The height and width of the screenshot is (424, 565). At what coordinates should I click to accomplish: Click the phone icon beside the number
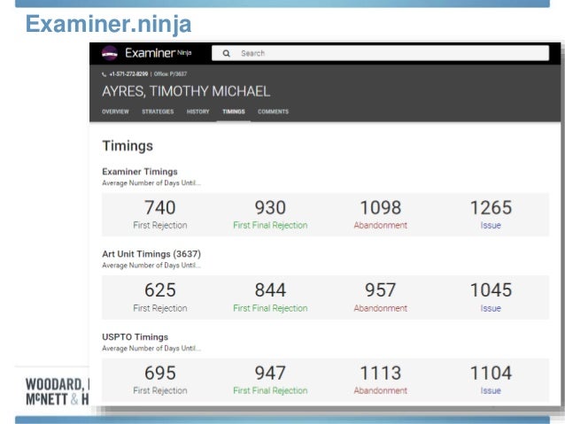[104, 74]
